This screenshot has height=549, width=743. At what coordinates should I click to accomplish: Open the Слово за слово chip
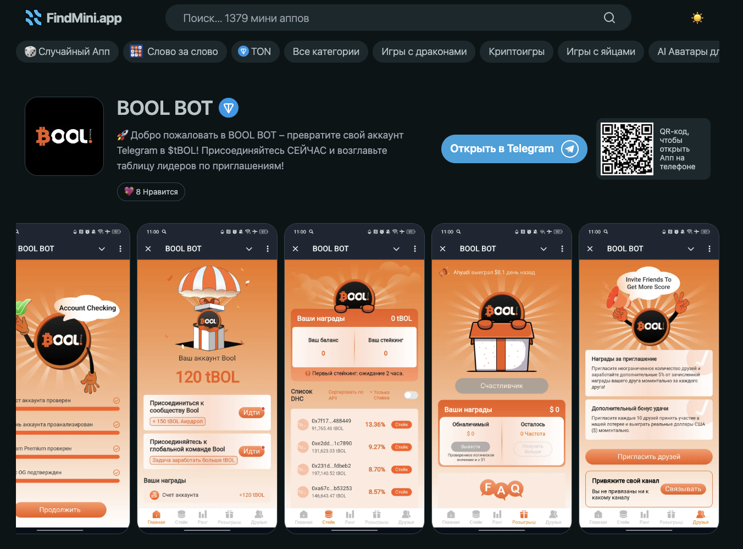coord(175,52)
